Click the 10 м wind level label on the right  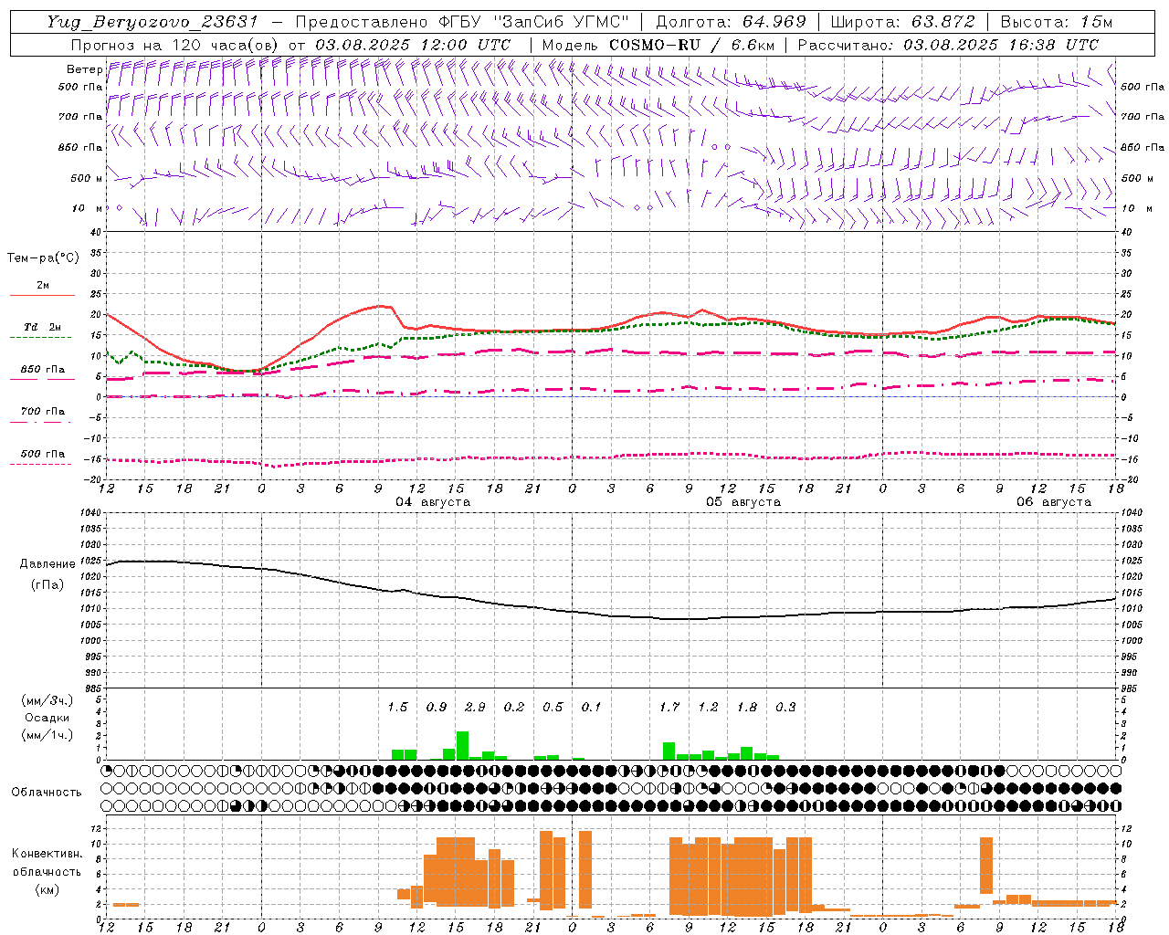coord(1136,208)
